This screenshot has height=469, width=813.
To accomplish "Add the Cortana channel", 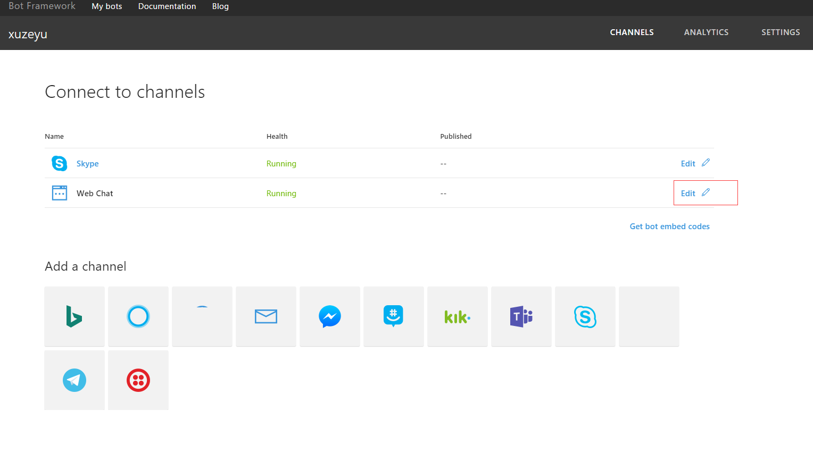I will click(x=138, y=316).
